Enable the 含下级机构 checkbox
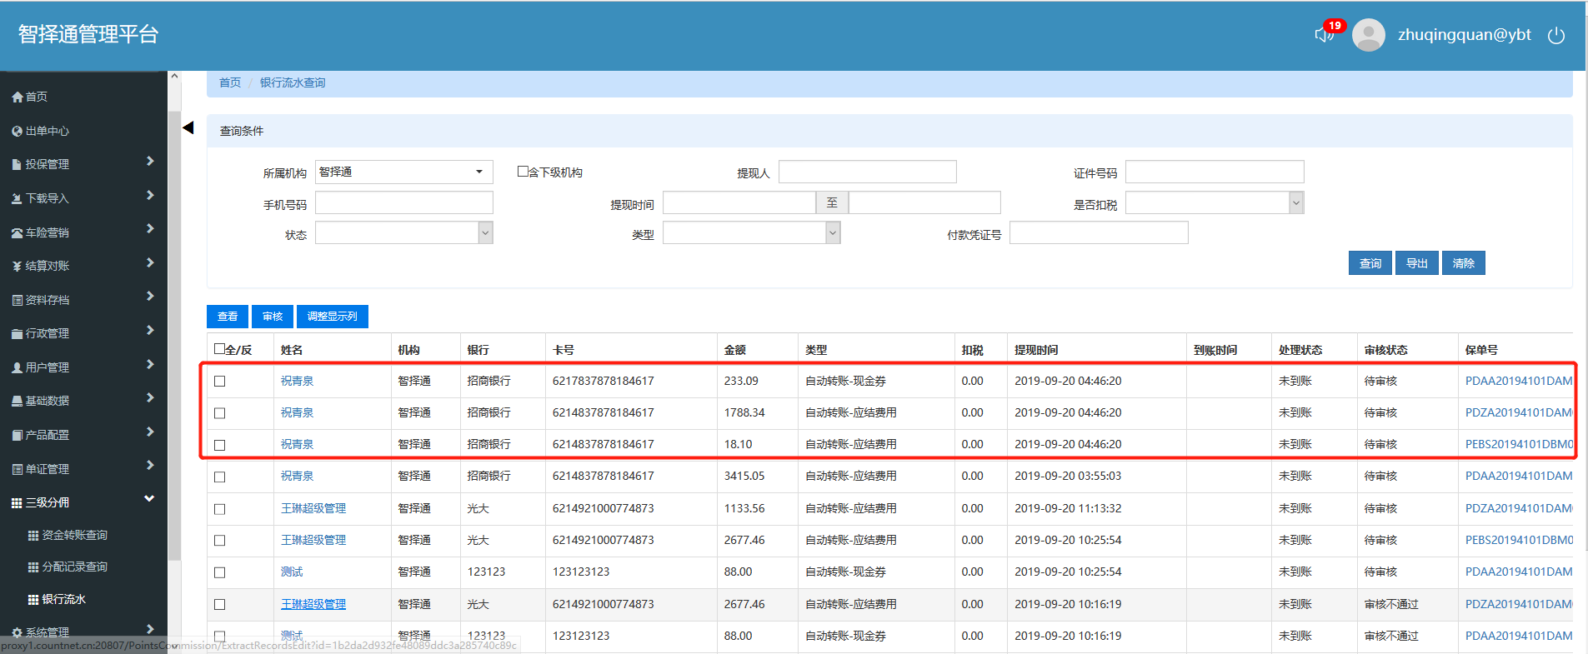The image size is (1588, 654). coord(523,172)
